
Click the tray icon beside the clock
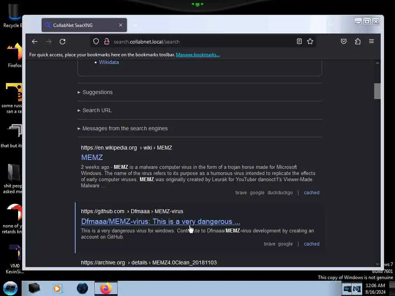[357, 289]
